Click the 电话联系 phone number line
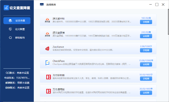The width and height of the screenshot is (169, 102). (17, 78)
